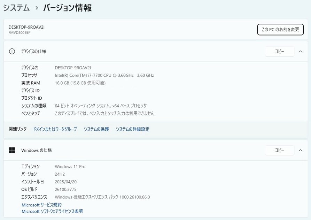Open Microsoft ソフトウェアライセンス条項 link

pos(52,211)
